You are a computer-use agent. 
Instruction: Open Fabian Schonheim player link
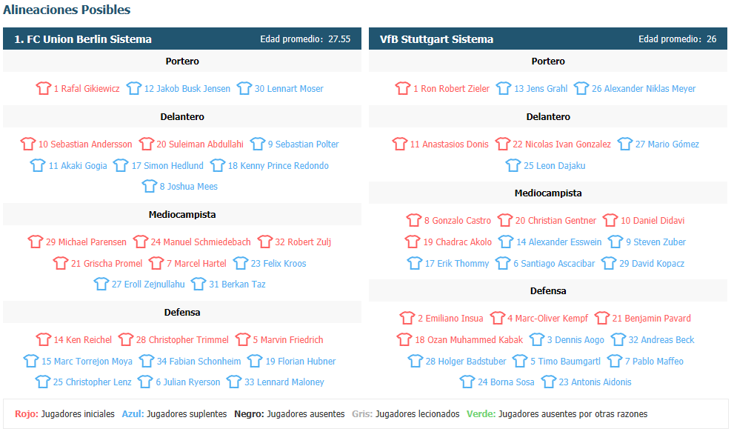point(199,362)
